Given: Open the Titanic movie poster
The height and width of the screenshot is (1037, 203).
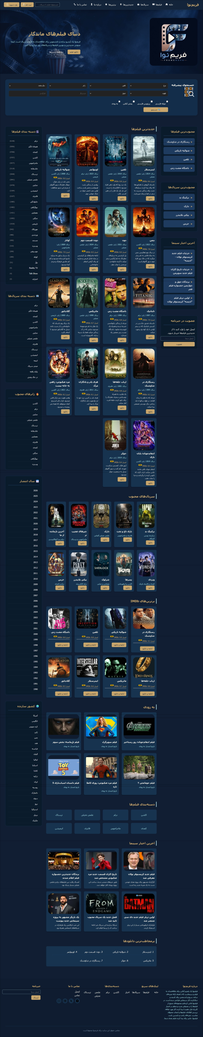Looking at the screenshot, I should click(144, 293).
